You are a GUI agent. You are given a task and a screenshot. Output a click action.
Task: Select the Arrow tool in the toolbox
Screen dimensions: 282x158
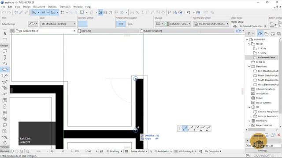(x=5, y=33)
